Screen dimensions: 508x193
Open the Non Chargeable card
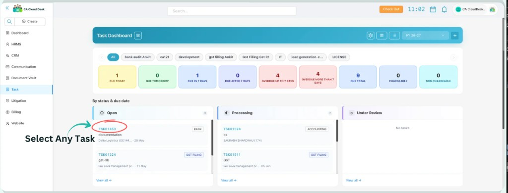point(439,77)
